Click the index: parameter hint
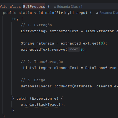 pos(74,49)
